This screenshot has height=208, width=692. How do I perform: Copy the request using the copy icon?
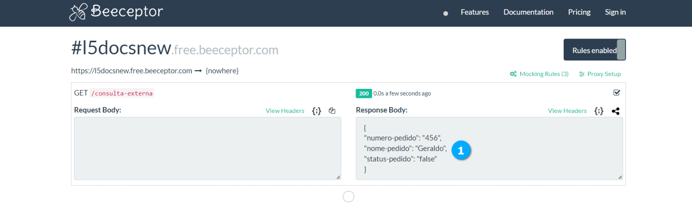332,111
